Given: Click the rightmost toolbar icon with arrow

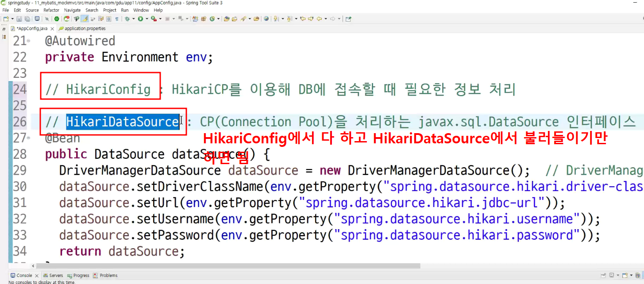Looking at the screenshot, I should point(348,19).
